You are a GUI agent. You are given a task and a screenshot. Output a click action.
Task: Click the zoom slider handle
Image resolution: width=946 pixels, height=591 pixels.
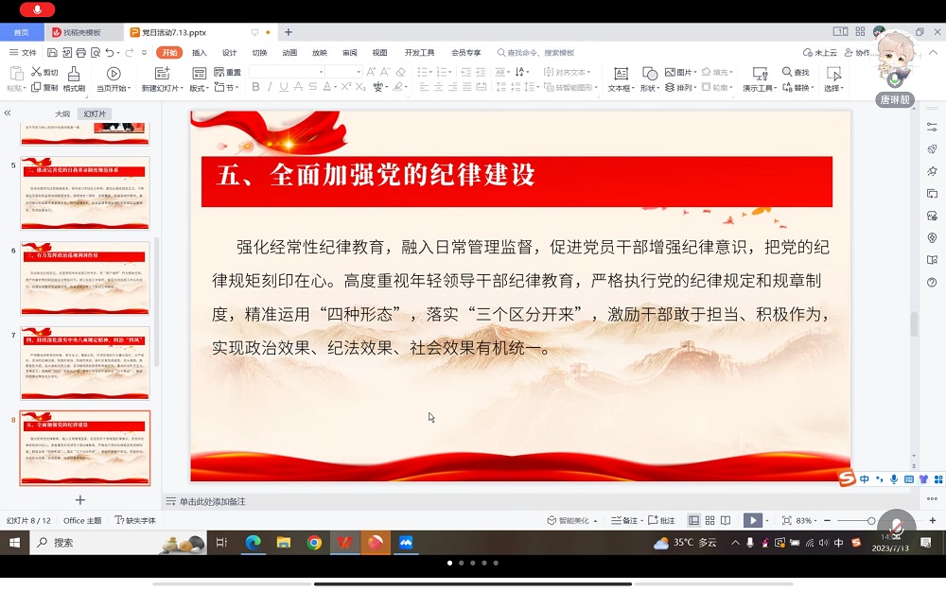tap(871, 520)
